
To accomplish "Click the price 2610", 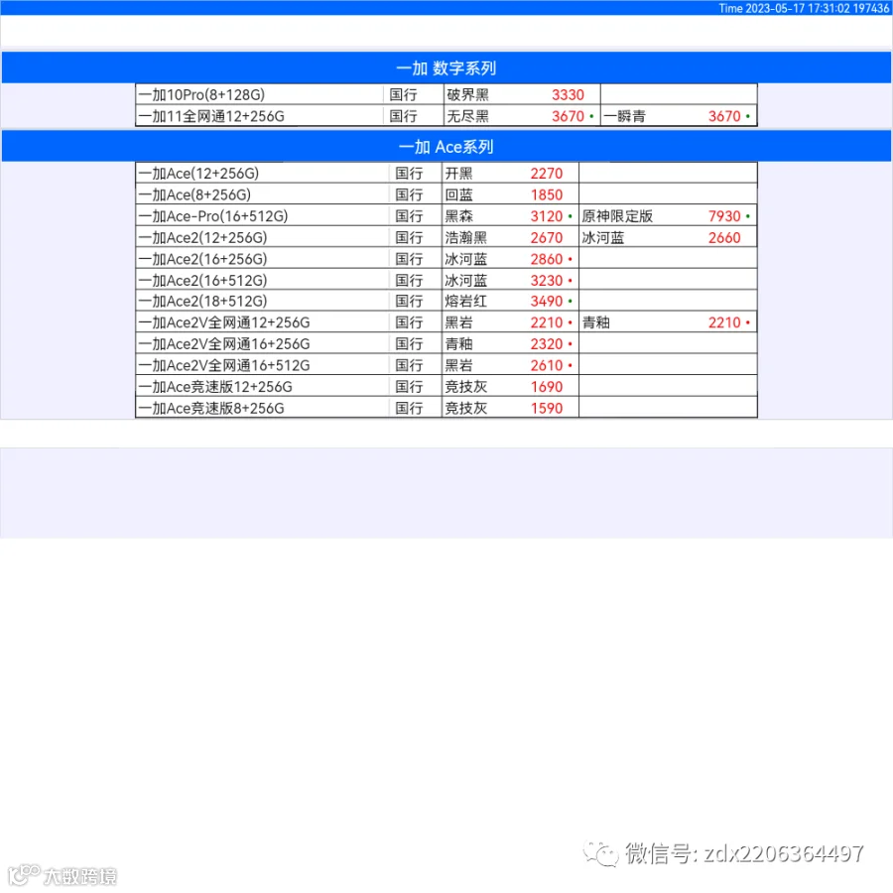I will pos(547,365).
